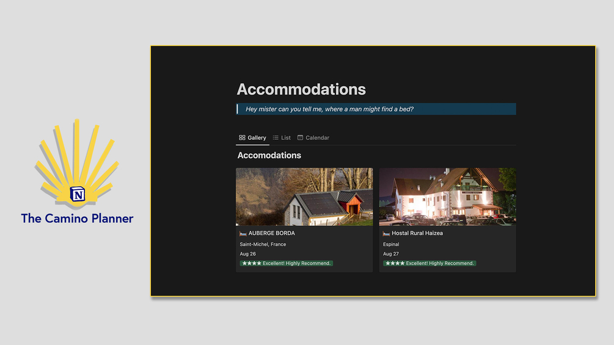Open the Hostal Rural Haizea cover photo
The image size is (614, 345).
448,197
